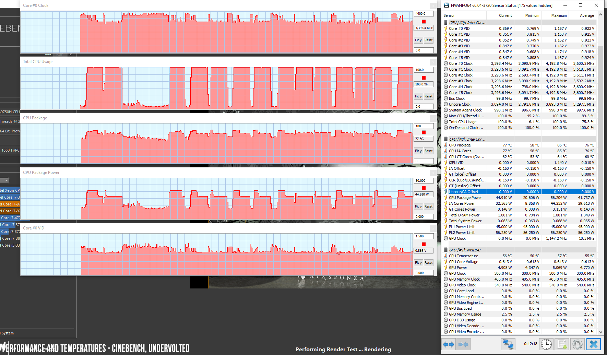Screen dimensions: 607x355
Task: Click the log file spreadsheet icon
Action: [562, 344]
